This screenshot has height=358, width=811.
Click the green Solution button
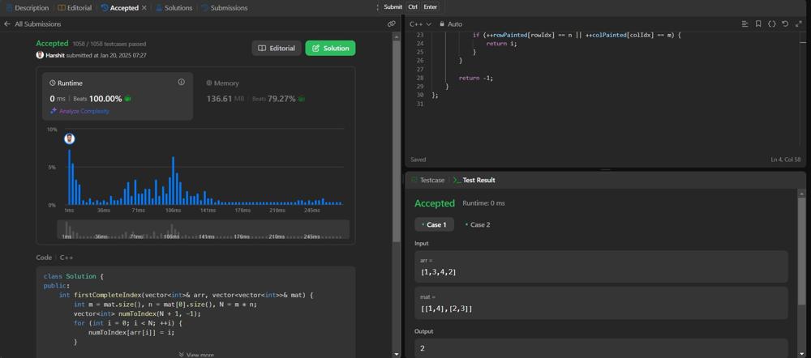tap(330, 49)
